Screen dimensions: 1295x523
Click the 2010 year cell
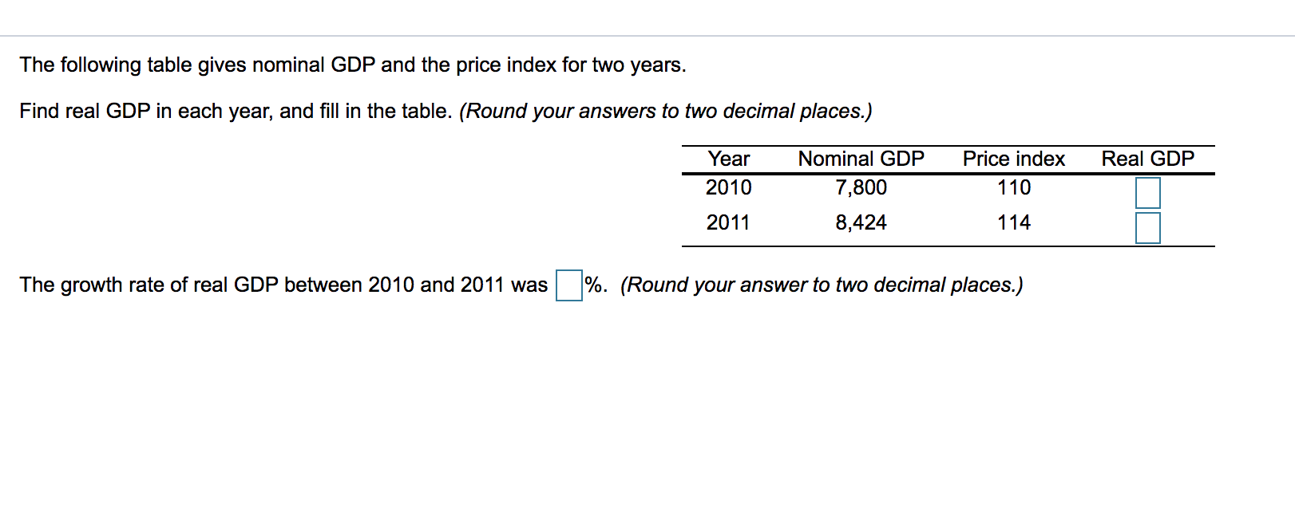(x=727, y=188)
